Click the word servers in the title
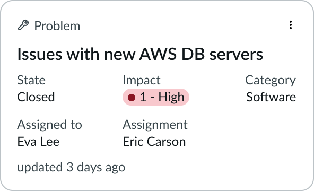 pyautogui.click(x=236, y=55)
